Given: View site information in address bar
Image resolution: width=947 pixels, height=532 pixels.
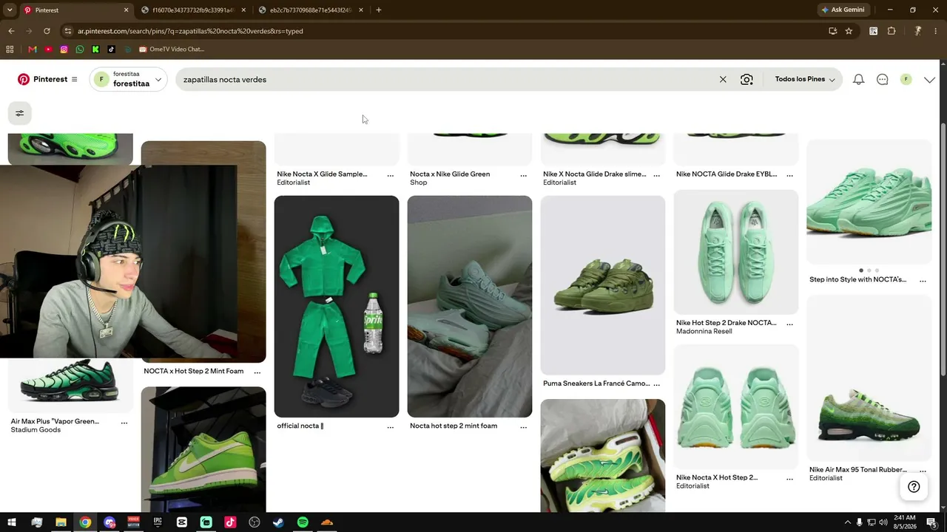Looking at the screenshot, I should (x=68, y=31).
